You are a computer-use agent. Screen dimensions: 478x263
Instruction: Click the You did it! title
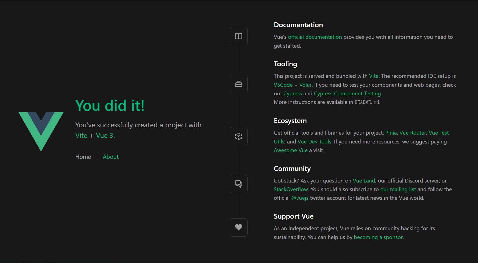(110, 105)
